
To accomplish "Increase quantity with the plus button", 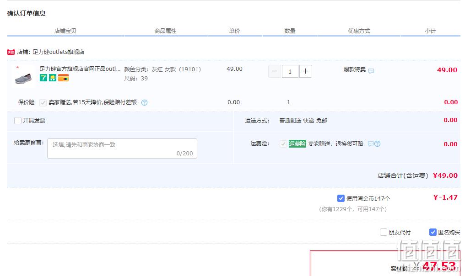I will pyautogui.click(x=305, y=71).
